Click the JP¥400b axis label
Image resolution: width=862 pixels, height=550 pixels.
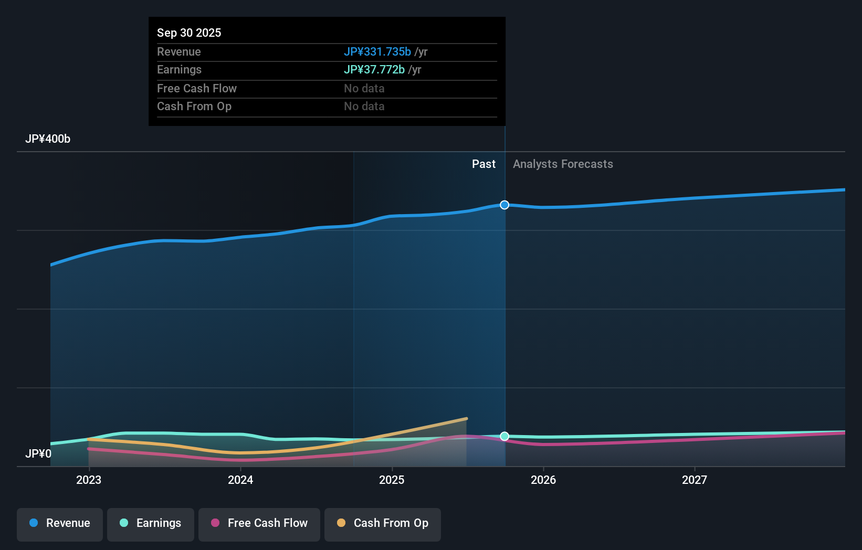[48, 139]
